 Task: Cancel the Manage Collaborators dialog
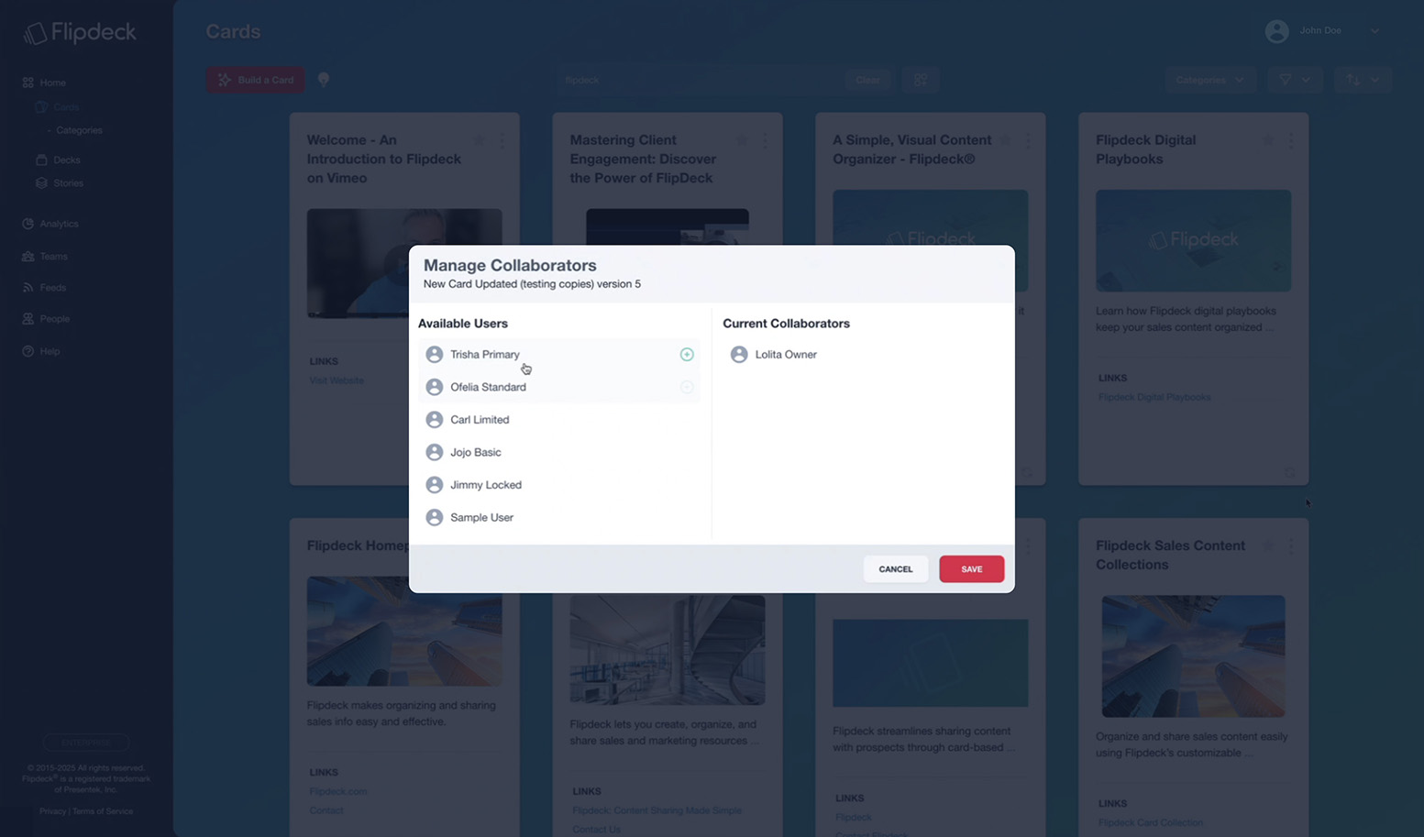(x=895, y=568)
